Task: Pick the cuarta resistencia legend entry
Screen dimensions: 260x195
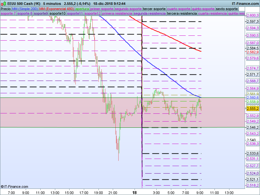Action: (x=213, y=13)
